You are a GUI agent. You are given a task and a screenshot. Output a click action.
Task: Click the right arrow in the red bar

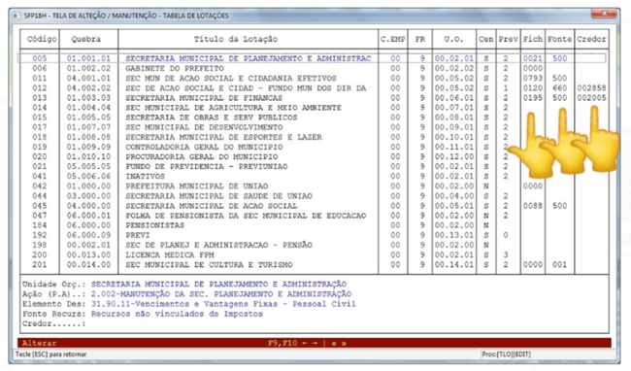pyautogui.click(x=315, y=343)
